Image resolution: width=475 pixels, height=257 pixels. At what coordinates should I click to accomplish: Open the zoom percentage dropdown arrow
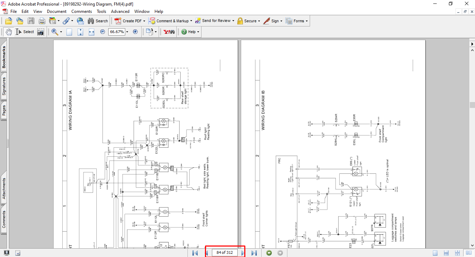127,32
